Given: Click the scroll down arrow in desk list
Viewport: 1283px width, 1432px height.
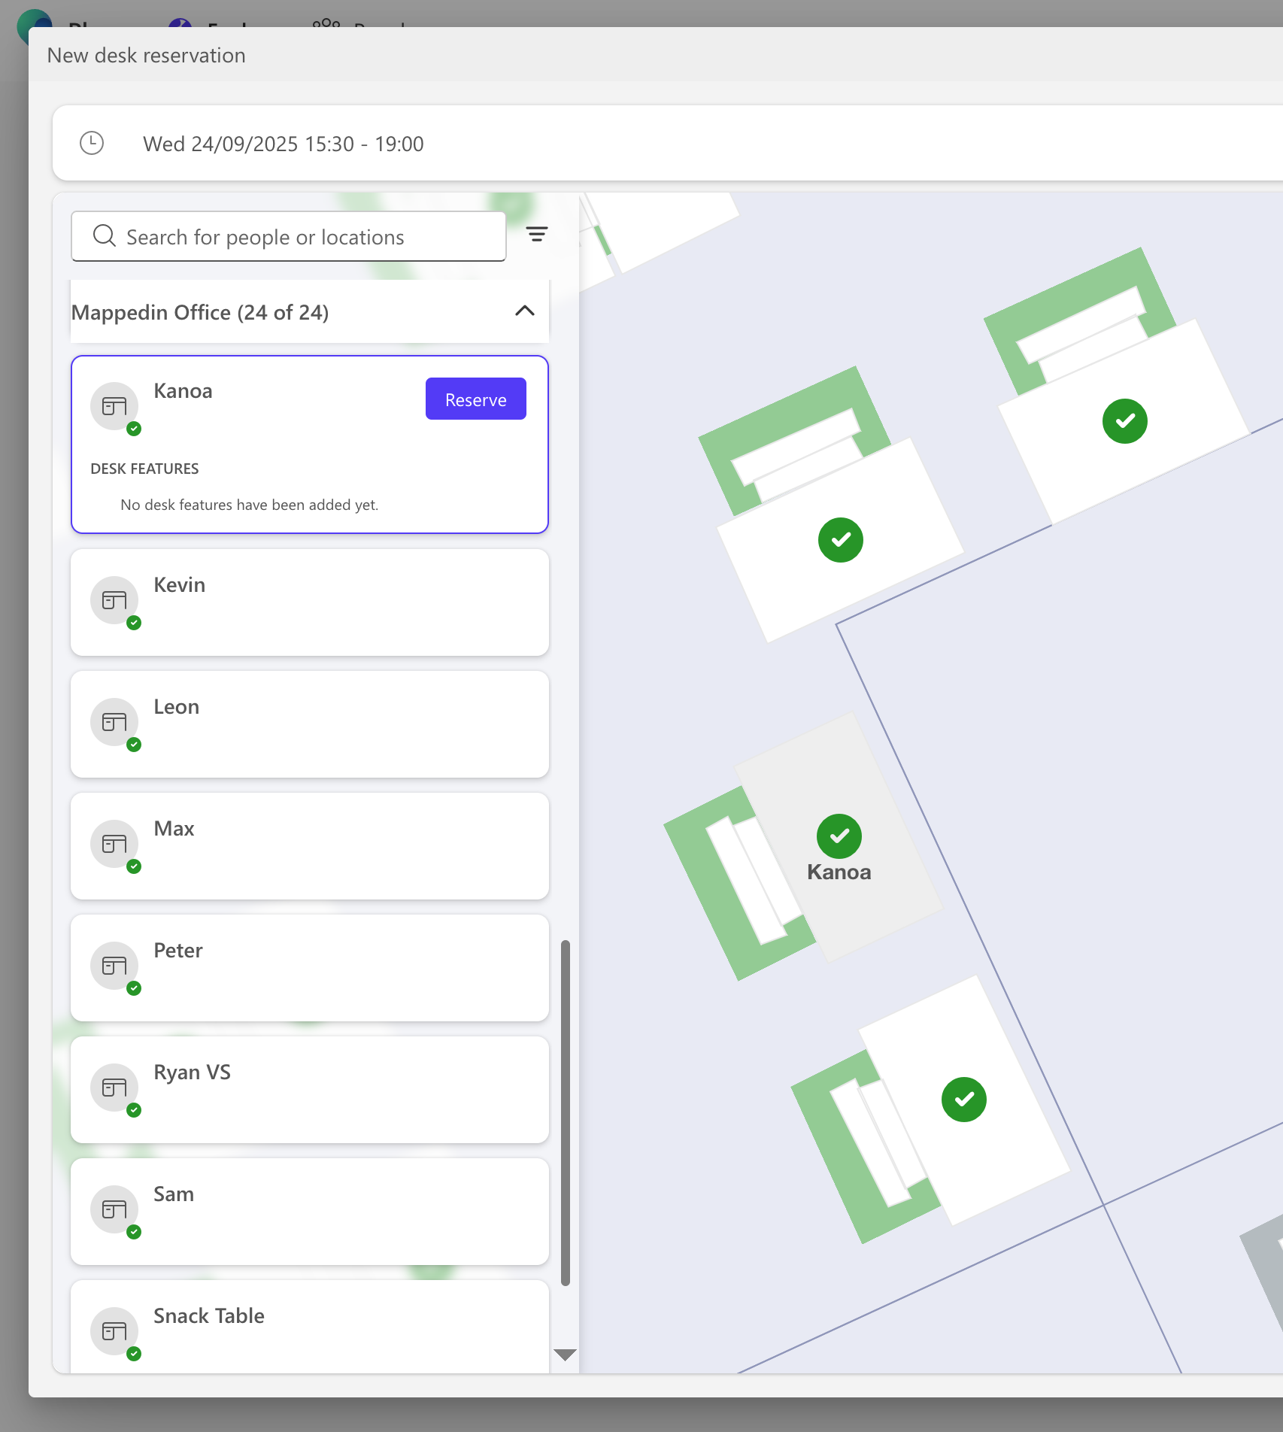Looking at the screenshot, I should pyautogui.click(x=565, y=1355).
